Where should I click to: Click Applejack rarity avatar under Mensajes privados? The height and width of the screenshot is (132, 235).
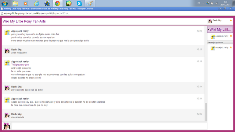point(213,48)
